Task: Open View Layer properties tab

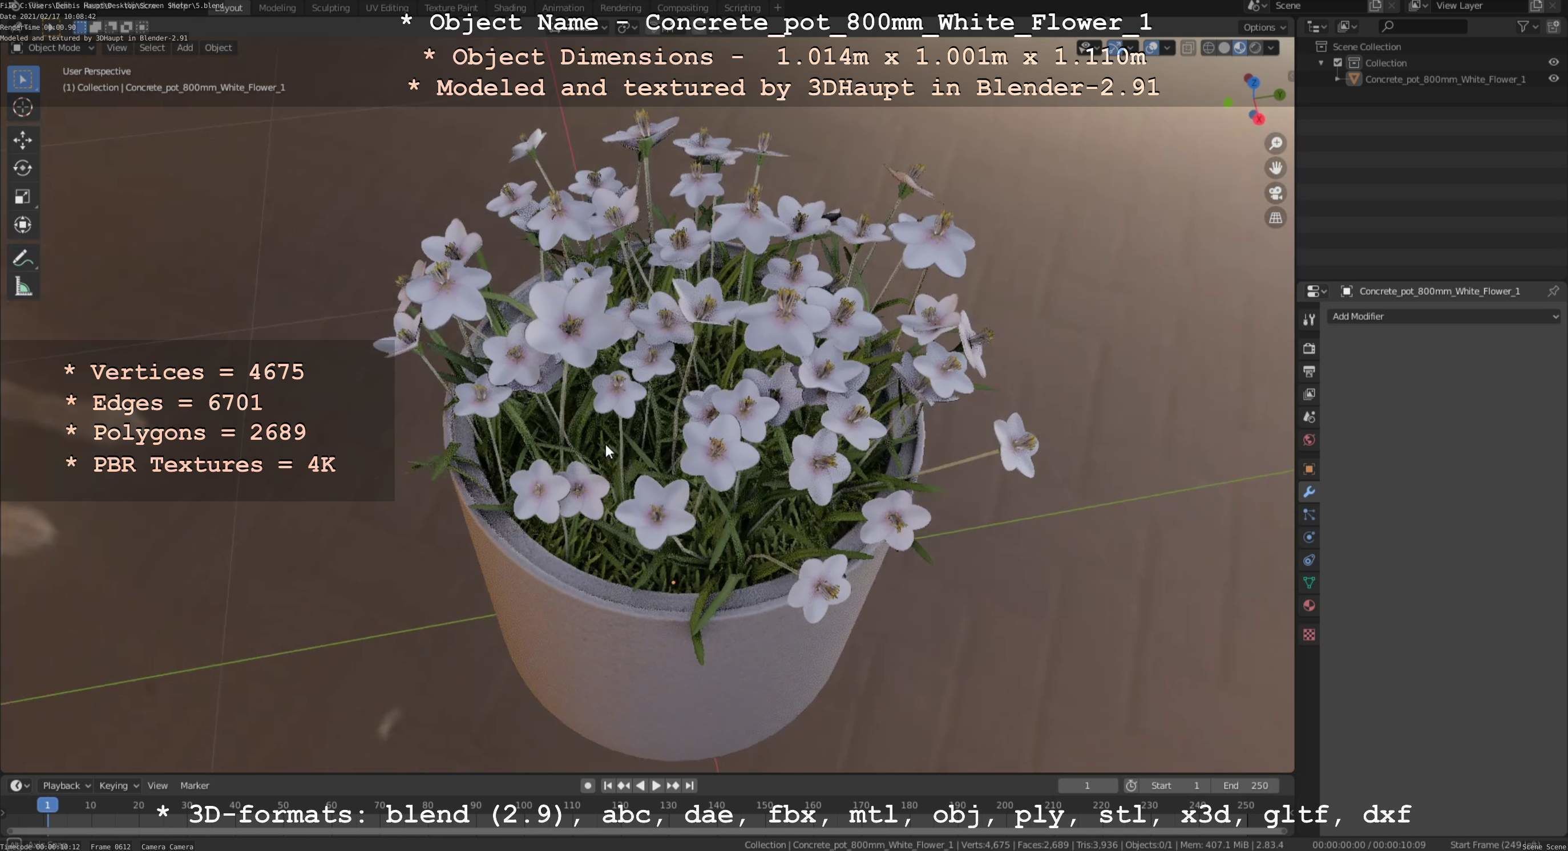Action: [1310, 394]
